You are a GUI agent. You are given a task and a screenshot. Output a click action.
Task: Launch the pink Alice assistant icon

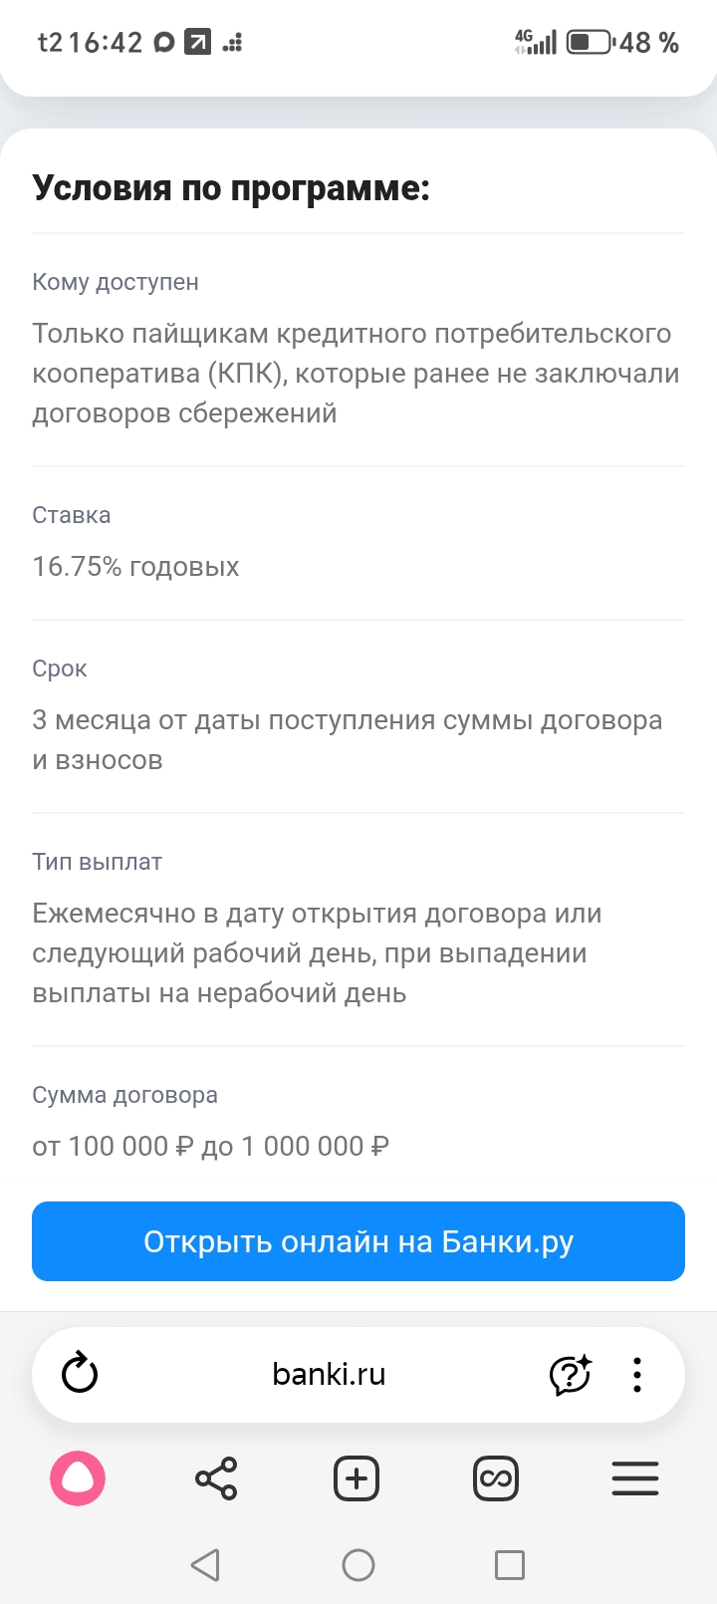pos(78,1478)
